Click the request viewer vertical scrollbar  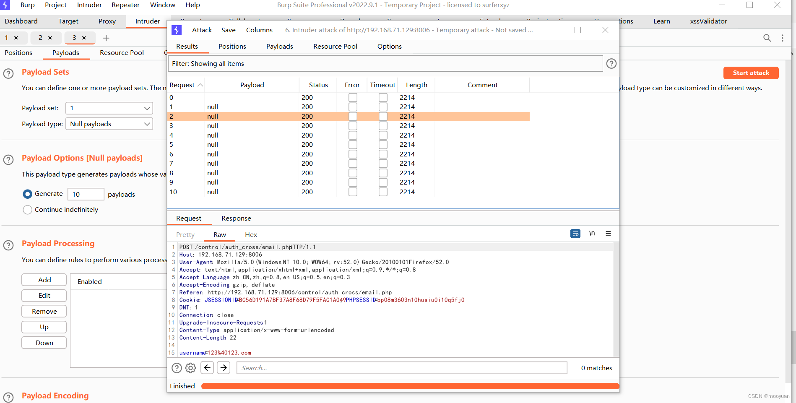[616, 299]
